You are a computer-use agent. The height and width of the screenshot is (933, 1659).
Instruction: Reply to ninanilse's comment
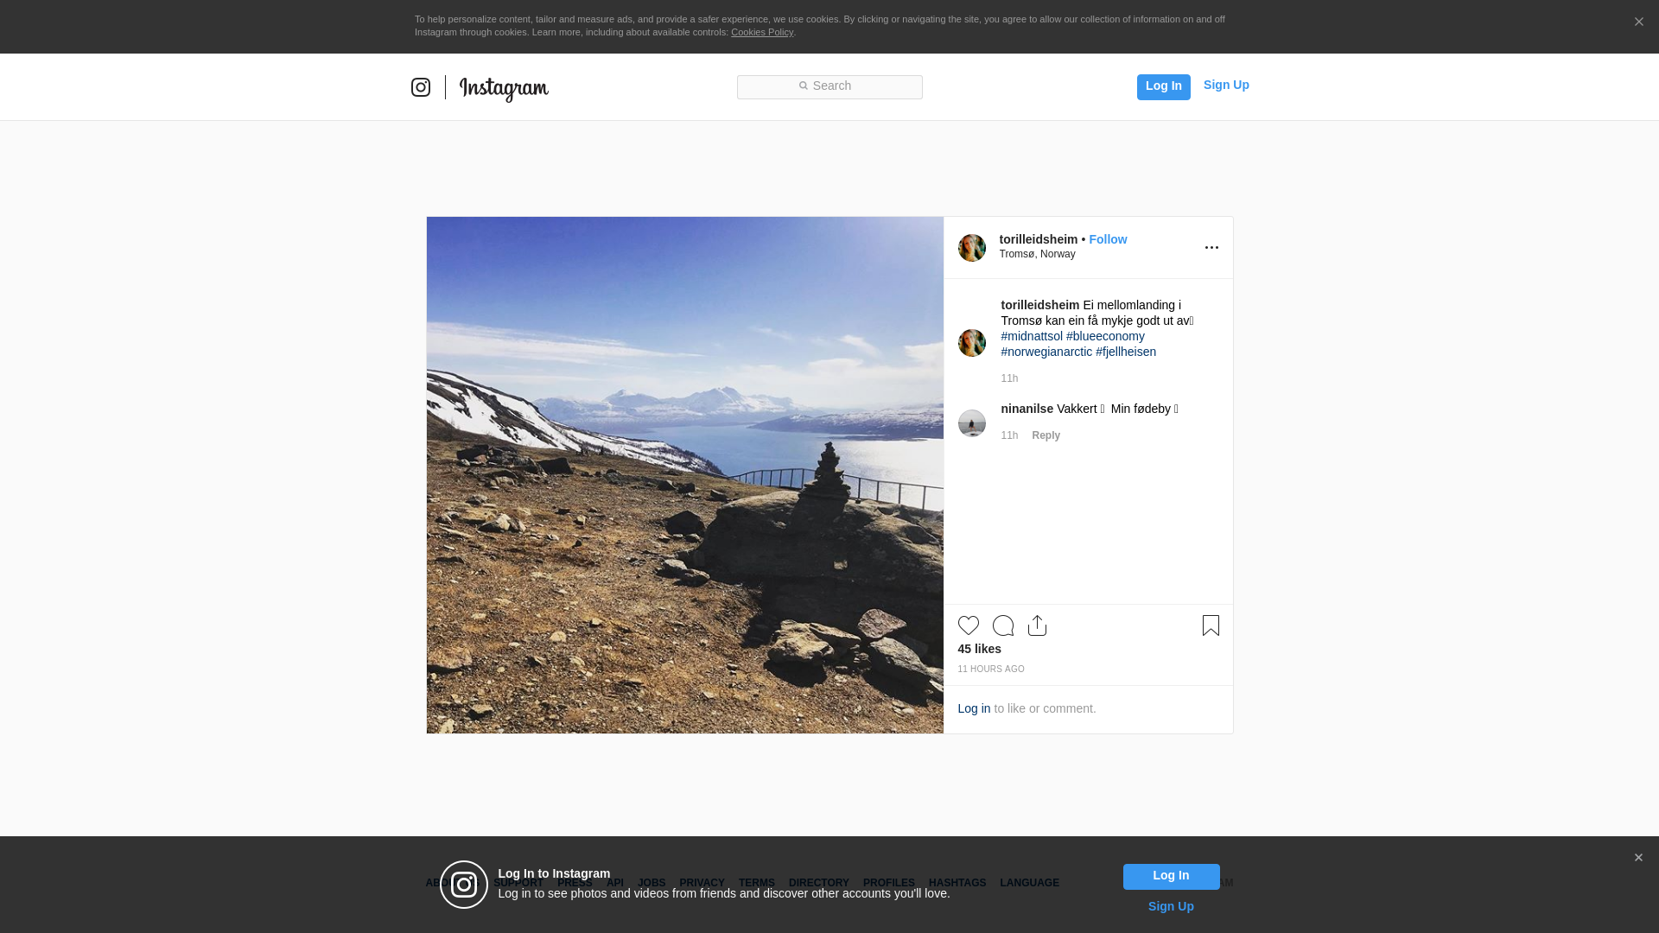1046,435
